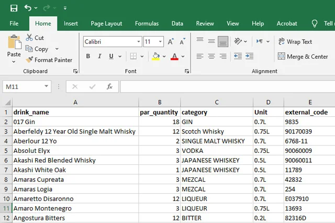The image size is (335, 223).
Task: Open the Help tab
Action: click(x=258, y=24)
